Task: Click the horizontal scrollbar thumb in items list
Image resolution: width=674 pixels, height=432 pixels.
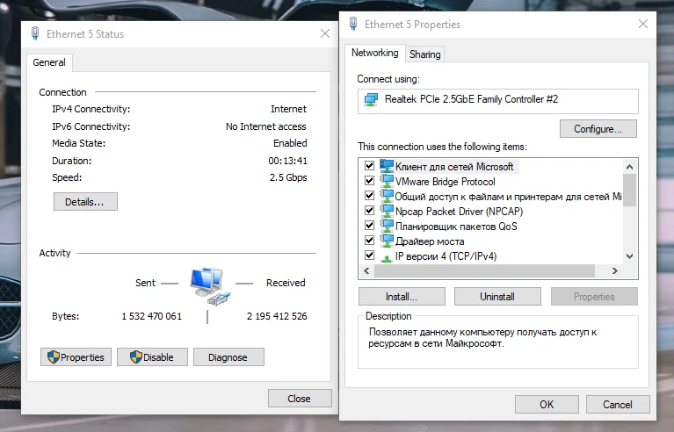Action: click(484, 270)
